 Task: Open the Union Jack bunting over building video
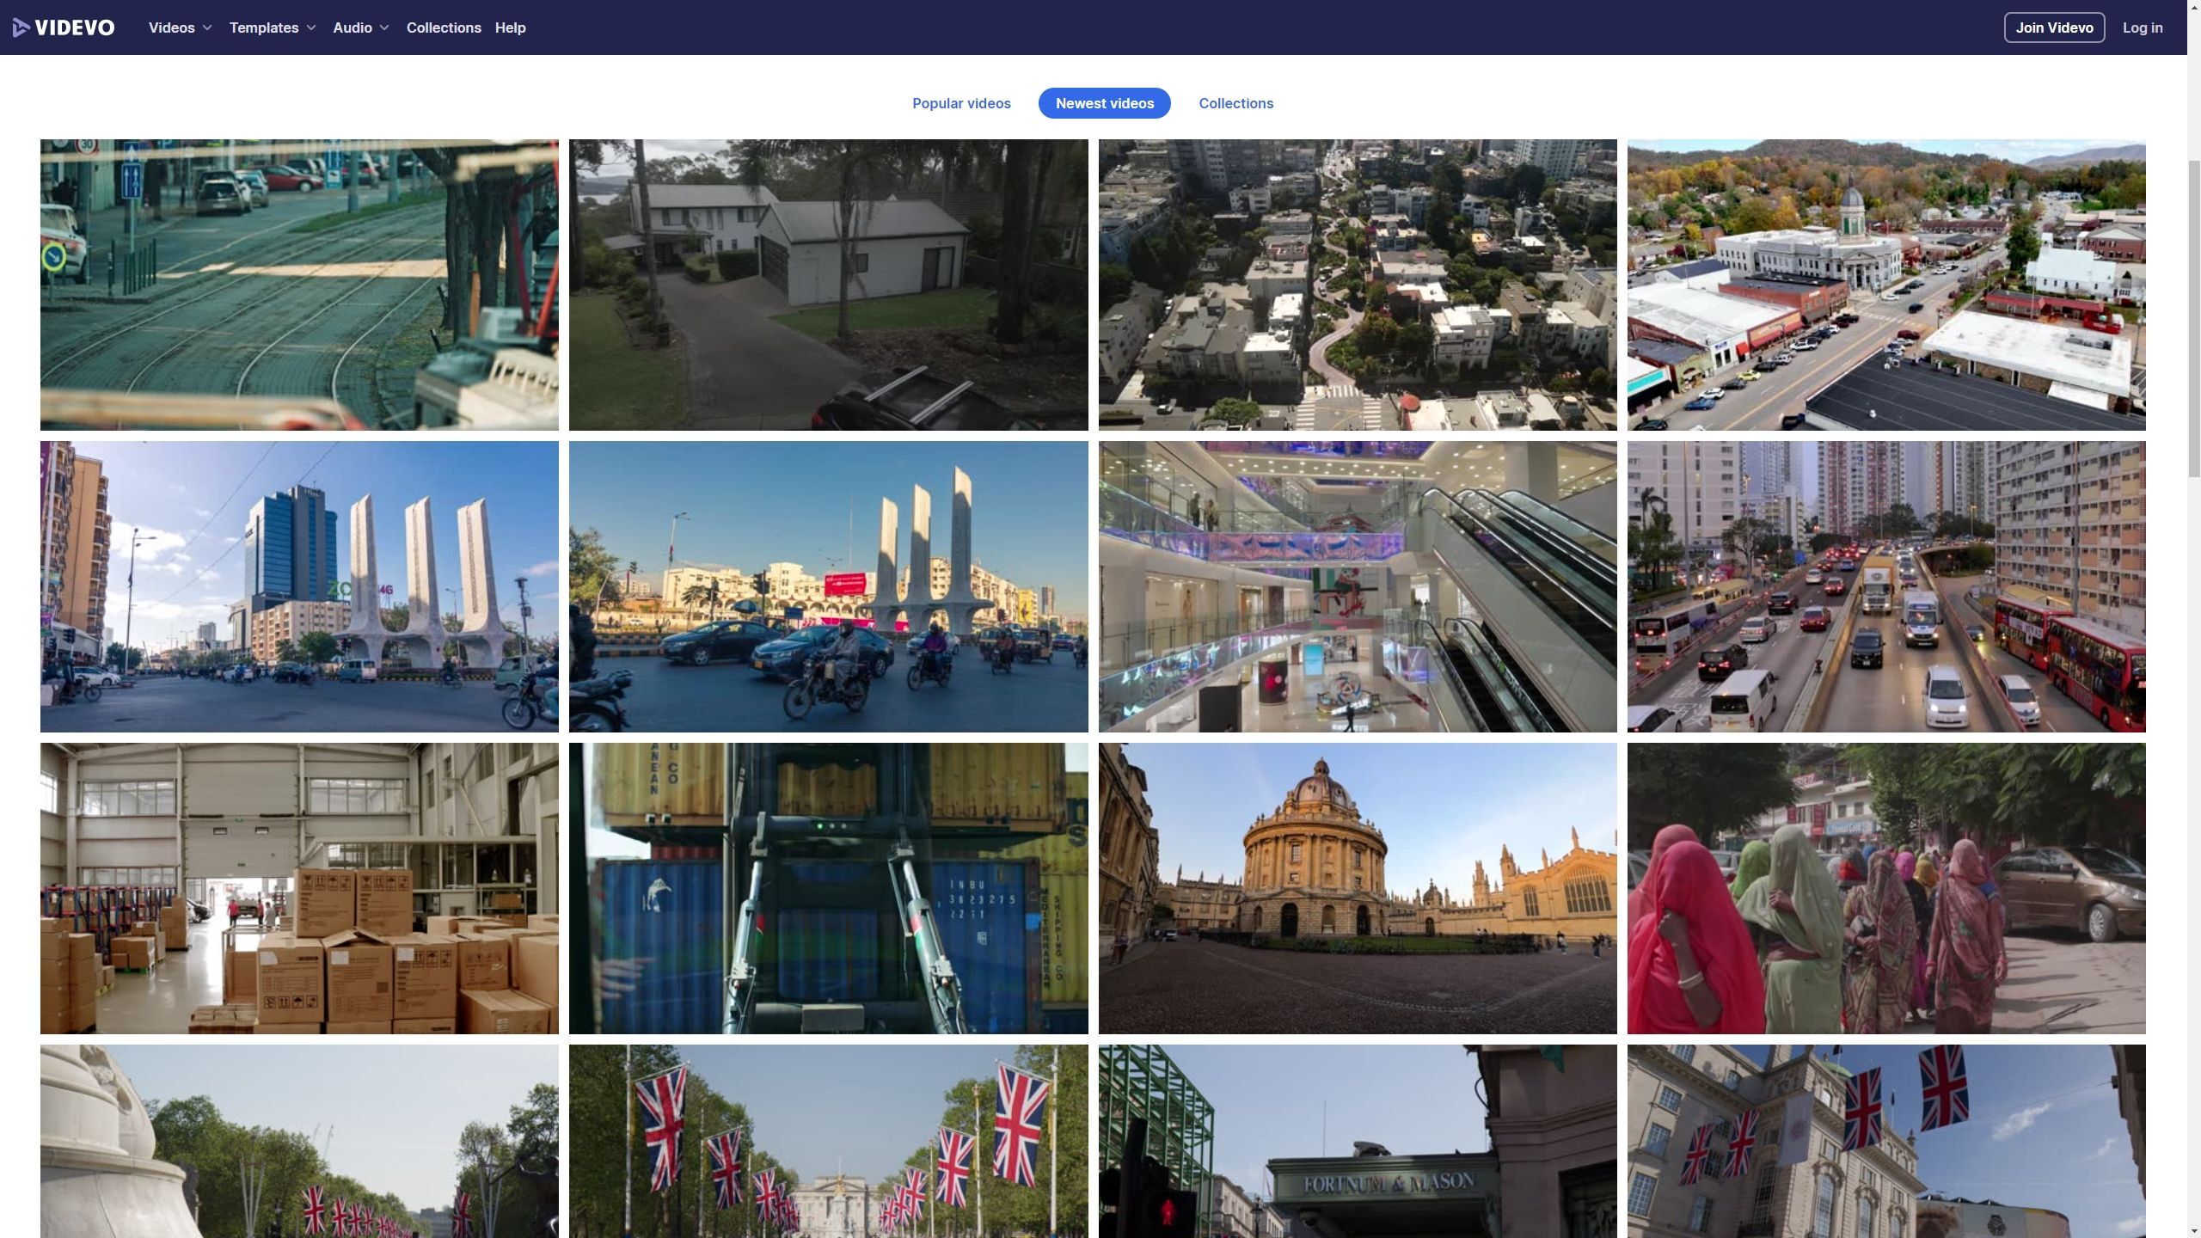click(1886, 1142)
